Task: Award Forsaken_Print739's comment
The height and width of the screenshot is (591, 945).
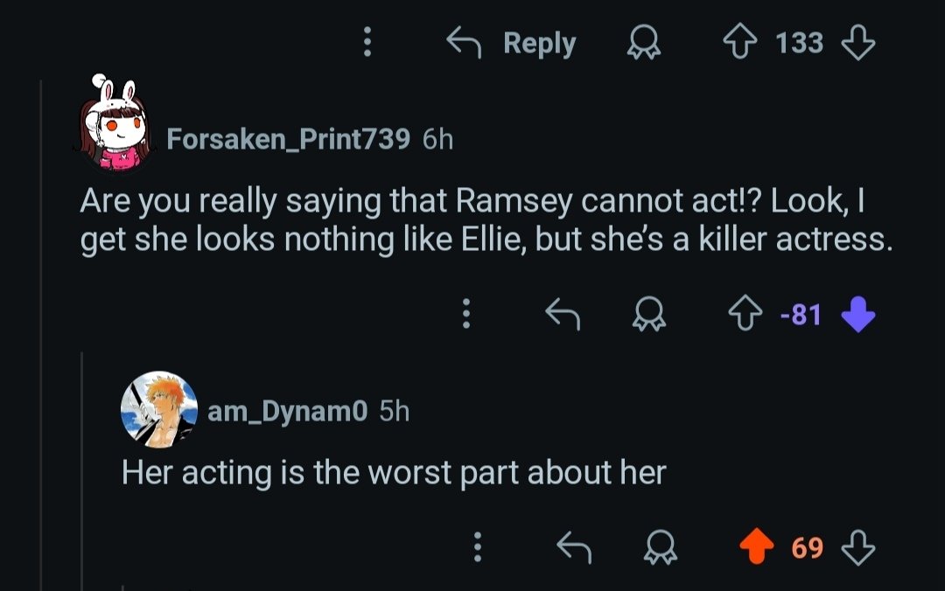Action: pos(648,313)
